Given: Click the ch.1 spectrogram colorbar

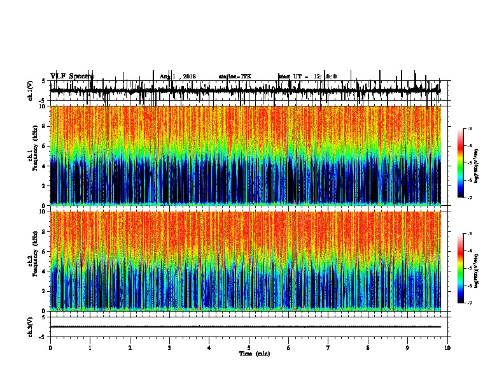Looking at the screenshot, I should [461, 163].
